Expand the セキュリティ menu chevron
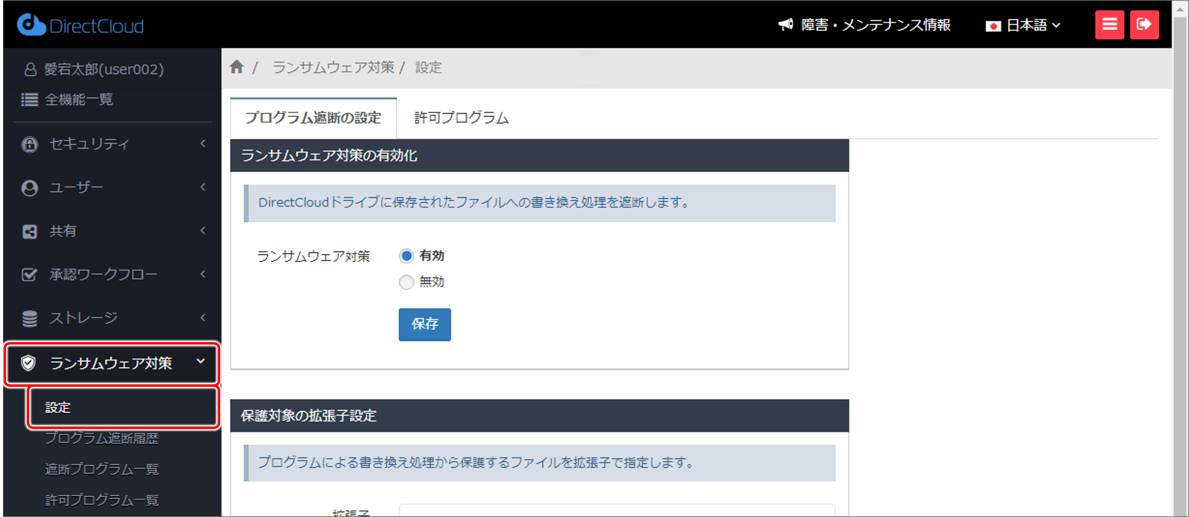The image size is (1189, 517). pos(203,144)
